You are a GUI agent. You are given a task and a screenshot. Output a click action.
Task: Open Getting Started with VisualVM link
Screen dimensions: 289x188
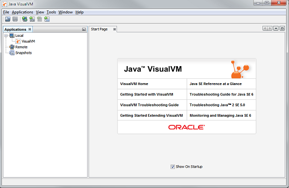pyautogui.click(x=147, y=94)
